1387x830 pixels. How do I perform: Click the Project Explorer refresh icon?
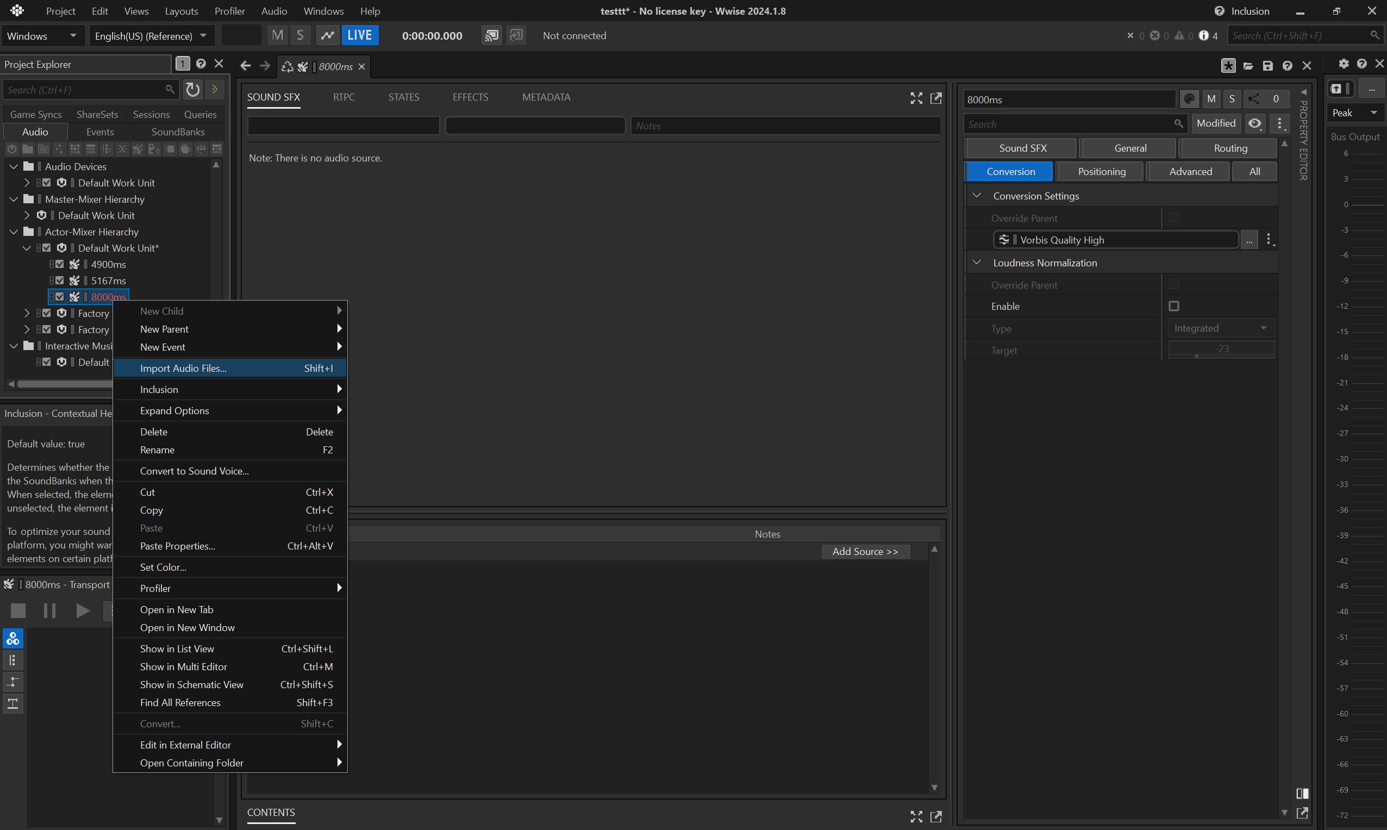193,90
